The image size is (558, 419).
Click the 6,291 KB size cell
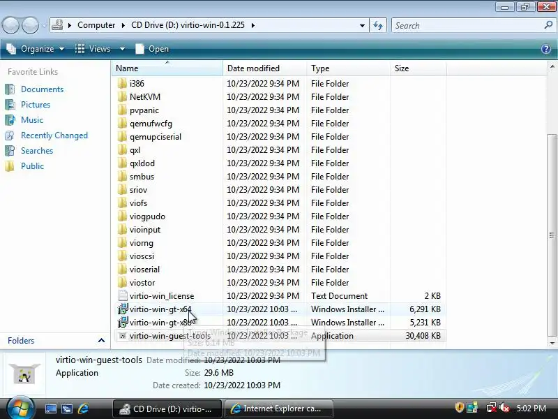[425, 309]
